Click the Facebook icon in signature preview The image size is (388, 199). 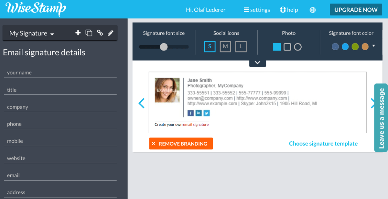pyautogui.click(x=191, y=113)
